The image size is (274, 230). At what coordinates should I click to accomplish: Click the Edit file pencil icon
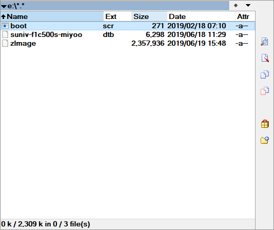pos(265,58)
